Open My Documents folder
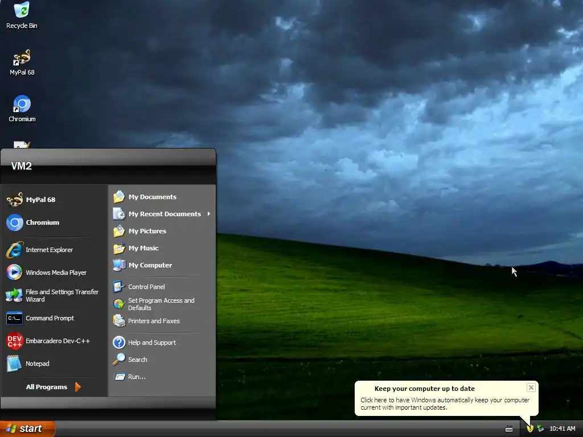Image resolution: width=583 pixels, height=437 pixels. [162, 196]
